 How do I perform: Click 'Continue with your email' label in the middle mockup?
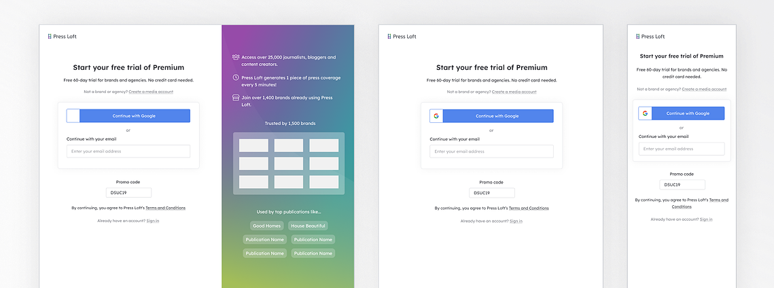pos(455,139)
